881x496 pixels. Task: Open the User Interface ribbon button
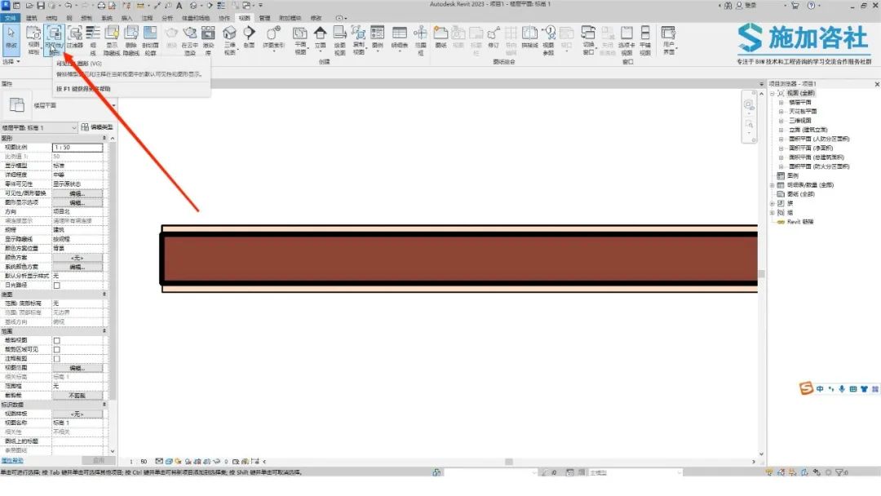[x=668, y=38]
